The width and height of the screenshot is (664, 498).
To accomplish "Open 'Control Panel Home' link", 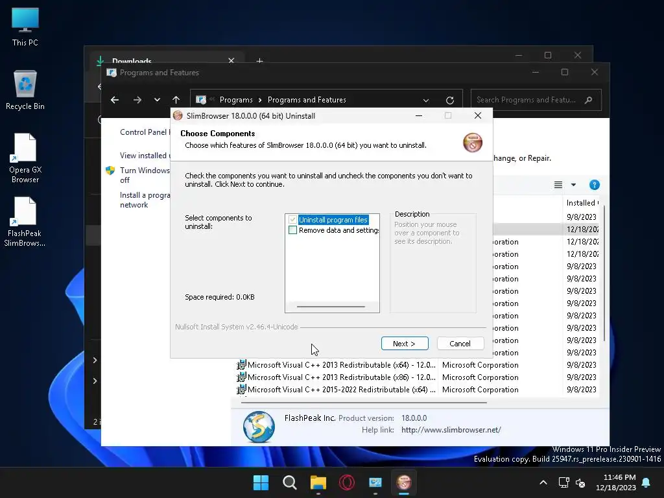I will tap(145, 132).
